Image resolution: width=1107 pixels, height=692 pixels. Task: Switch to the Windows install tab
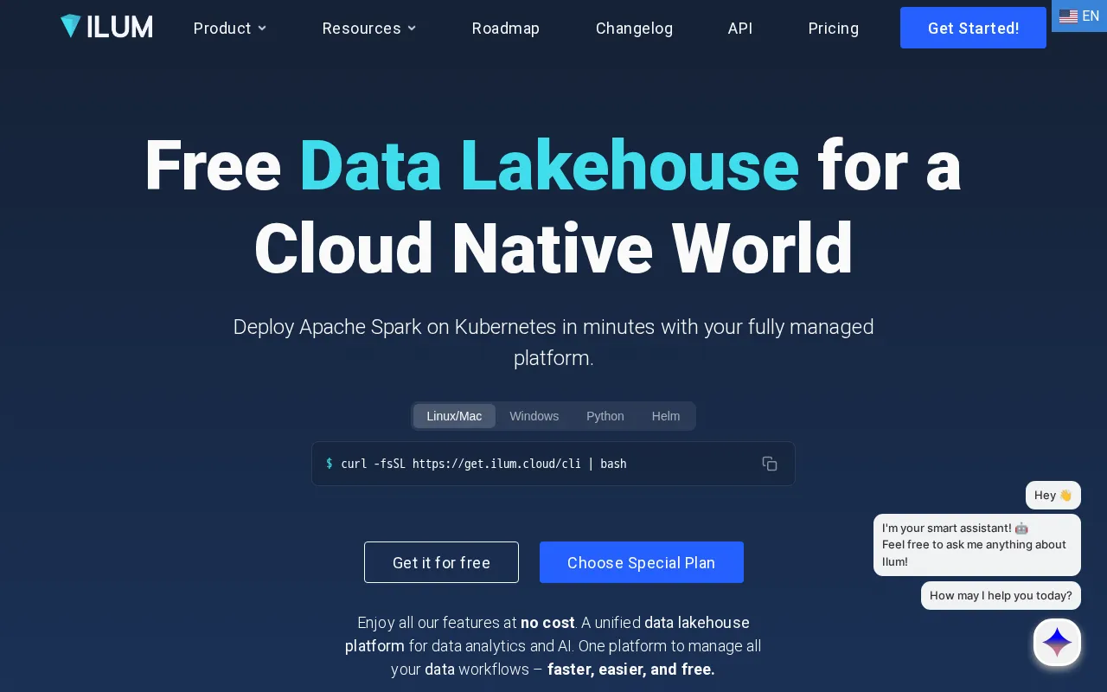pos(534,416)
